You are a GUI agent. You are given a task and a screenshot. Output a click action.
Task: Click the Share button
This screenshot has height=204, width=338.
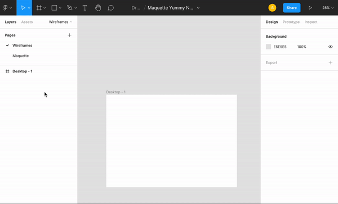(x=292, y=8)
